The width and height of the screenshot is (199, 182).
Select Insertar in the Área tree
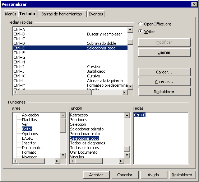pyautogui.click(x=29, y=143)
